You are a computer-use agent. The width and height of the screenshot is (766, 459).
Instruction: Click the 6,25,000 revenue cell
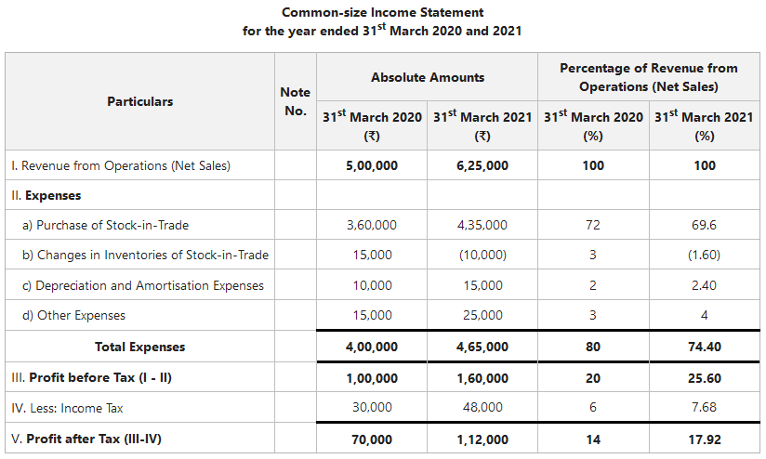pos(482,165)
